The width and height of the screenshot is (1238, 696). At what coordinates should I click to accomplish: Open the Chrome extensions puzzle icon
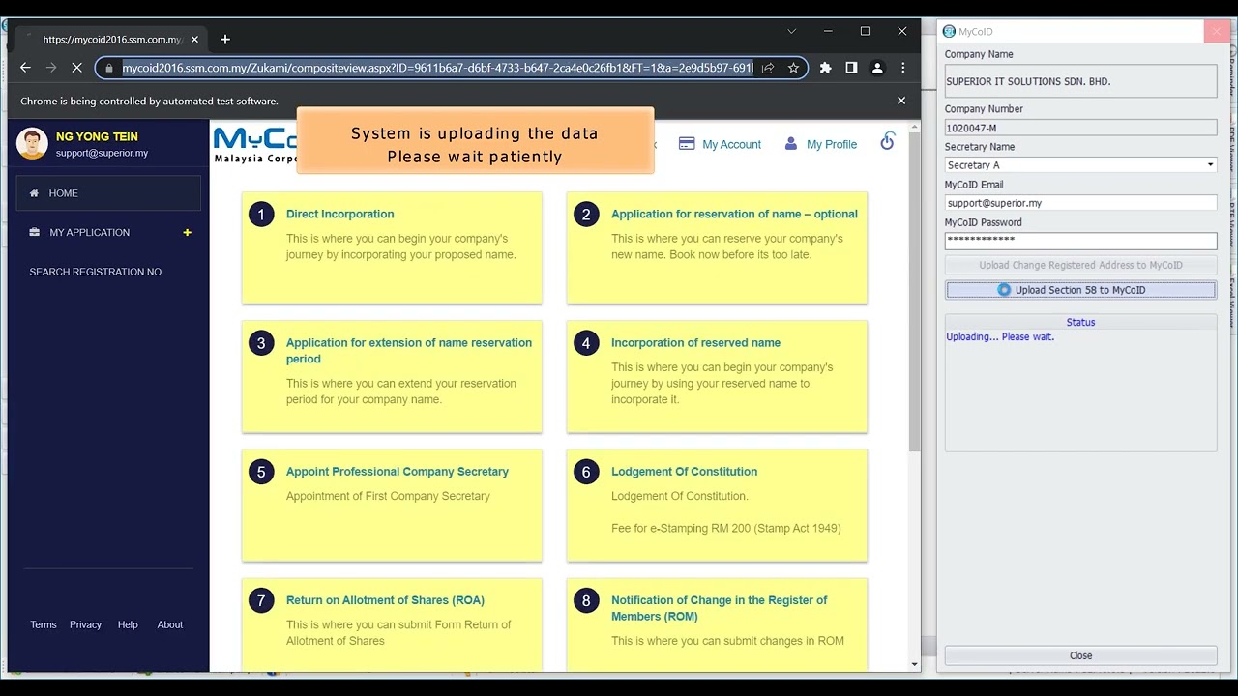[x=825, y=68]
